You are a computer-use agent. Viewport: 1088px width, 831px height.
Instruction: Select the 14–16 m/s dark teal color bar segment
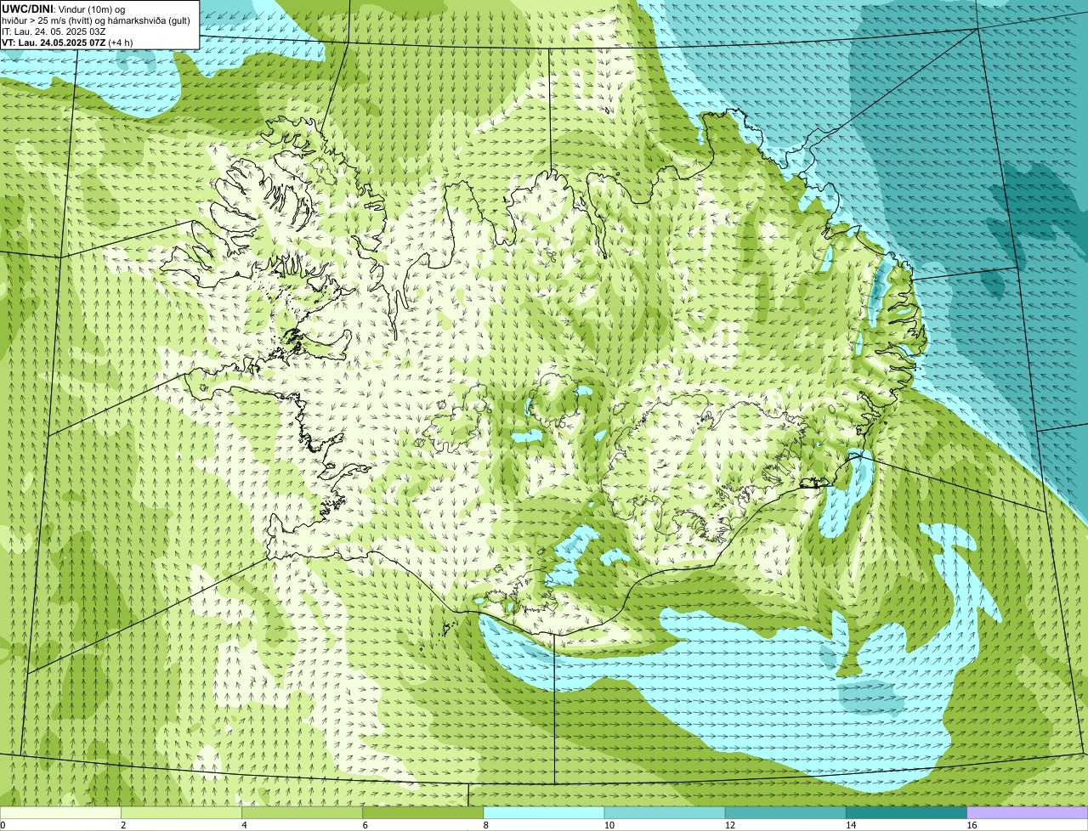(907, 813)
